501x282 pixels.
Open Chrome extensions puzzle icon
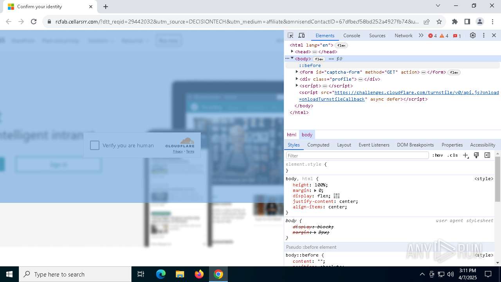point(454,22)
